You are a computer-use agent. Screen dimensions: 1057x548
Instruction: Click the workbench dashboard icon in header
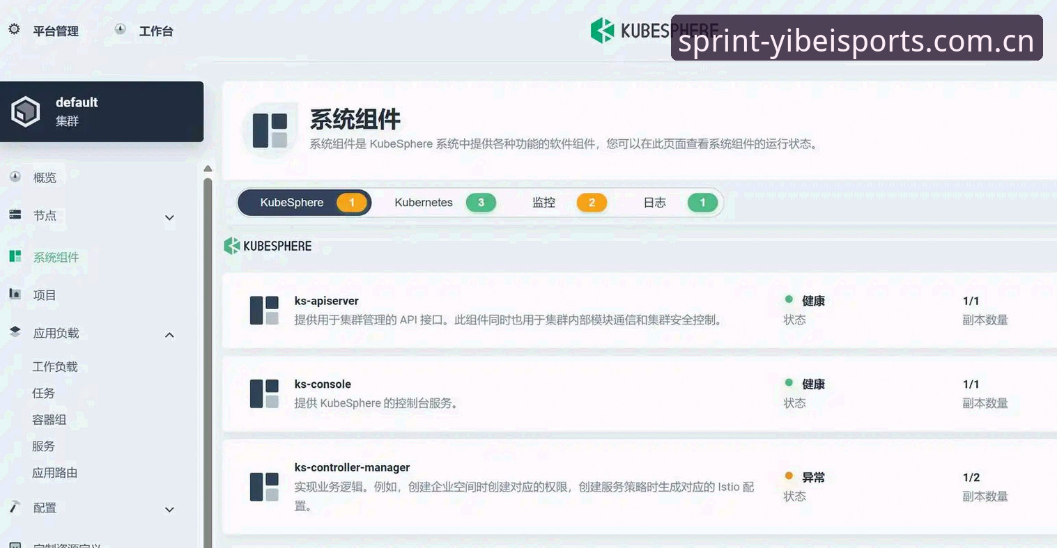pos(121,29)
